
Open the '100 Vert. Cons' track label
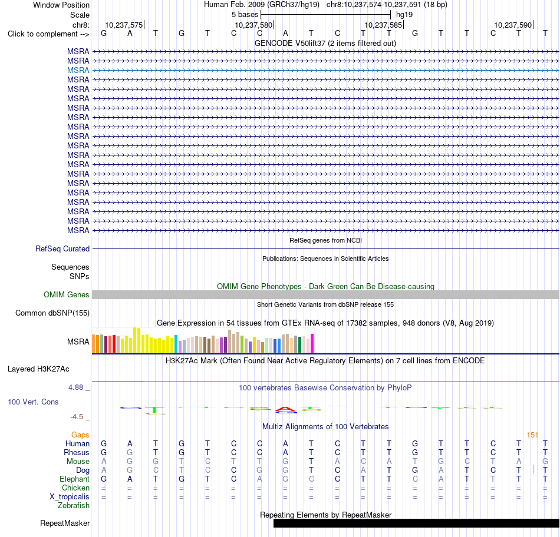[33, 402]
